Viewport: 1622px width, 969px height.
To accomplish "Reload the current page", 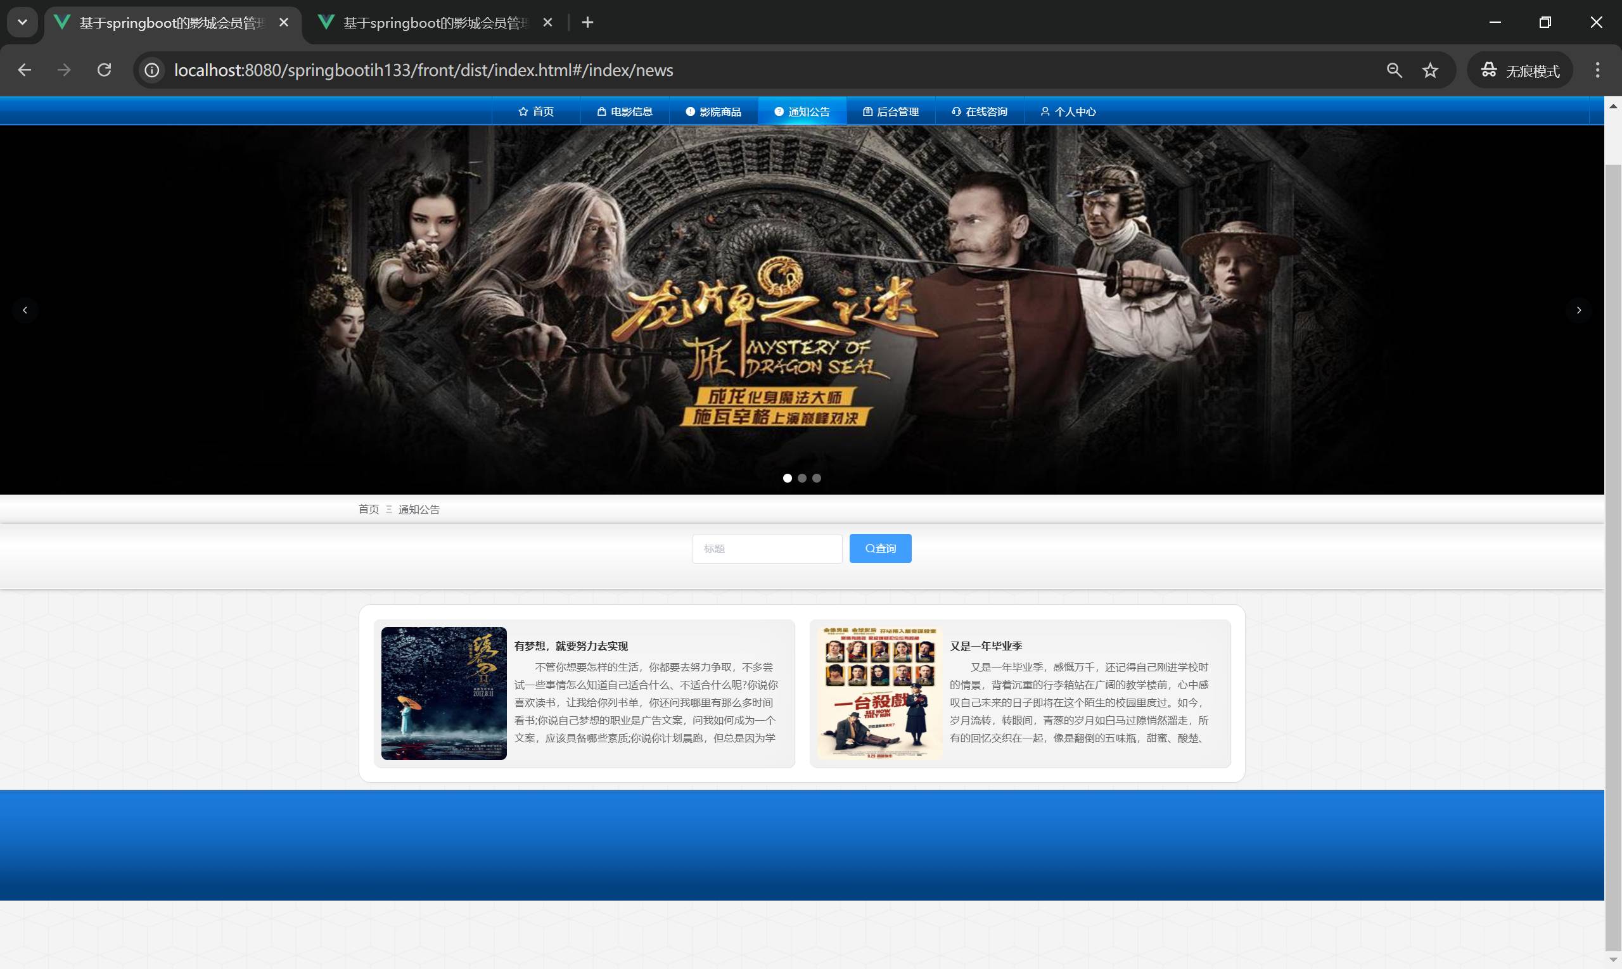I will (x=104, y=70).
